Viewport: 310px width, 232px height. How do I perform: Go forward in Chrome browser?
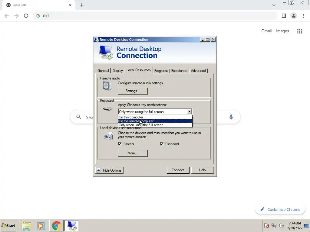16,16
